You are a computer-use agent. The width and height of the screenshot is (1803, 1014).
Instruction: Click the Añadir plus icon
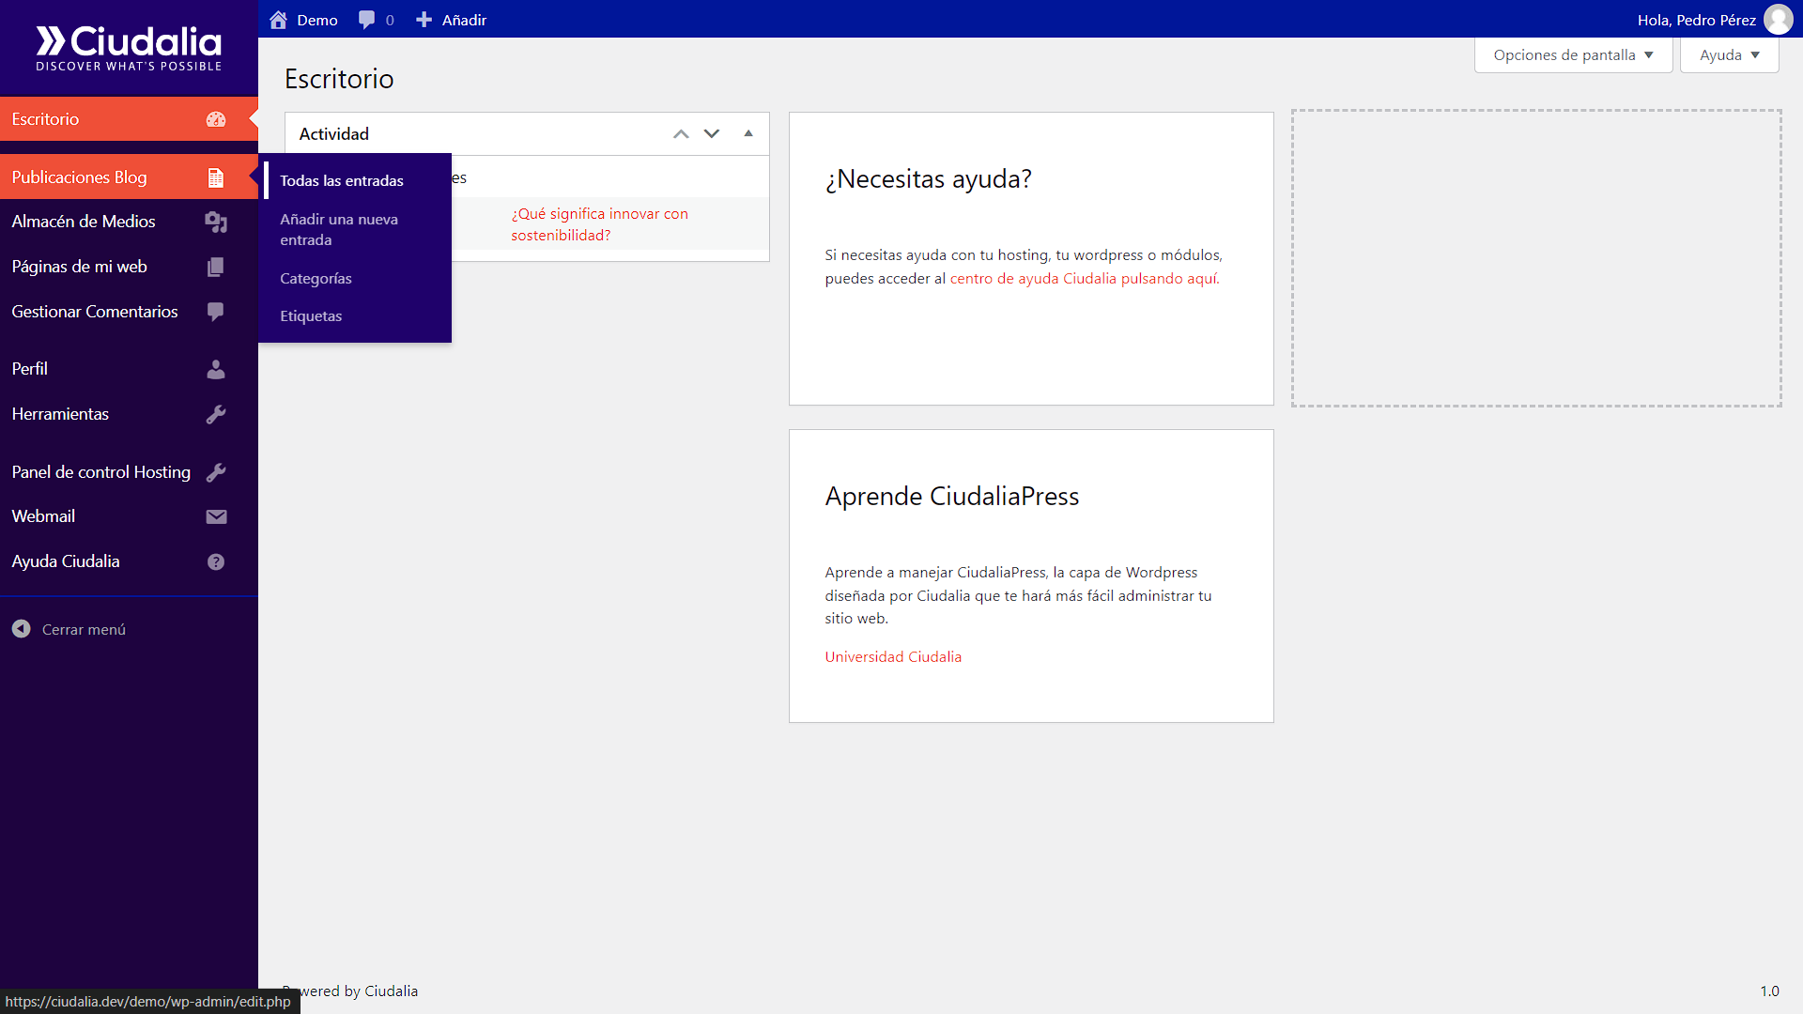point(424,19)
